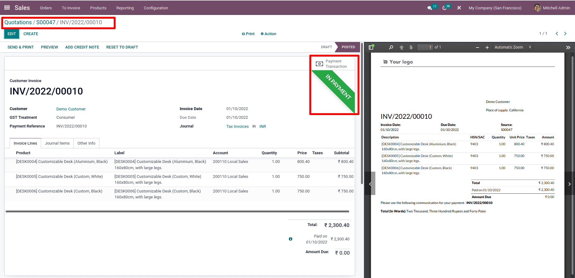Click the DRAFT status stage

326,47
